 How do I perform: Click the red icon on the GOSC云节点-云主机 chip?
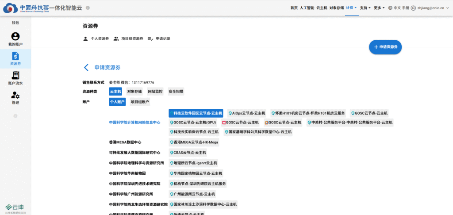click(223, 123)
